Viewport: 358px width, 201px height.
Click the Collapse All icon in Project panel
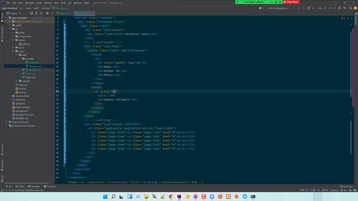click(x=41, y=13)
